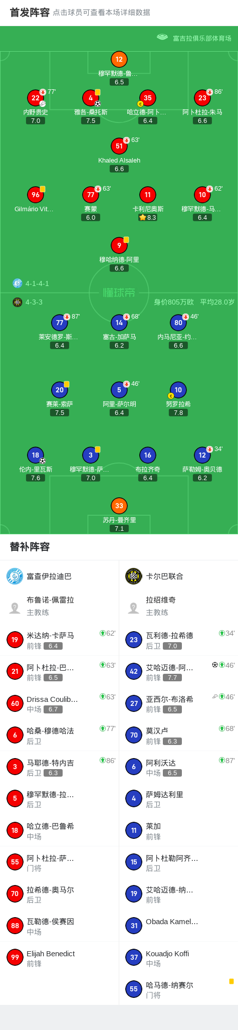Select substitute 99 Elijah Benedict
Image resolution: width=238 pixels, height=1030 pixels.
pyautogui.click(x=59, y=958)
